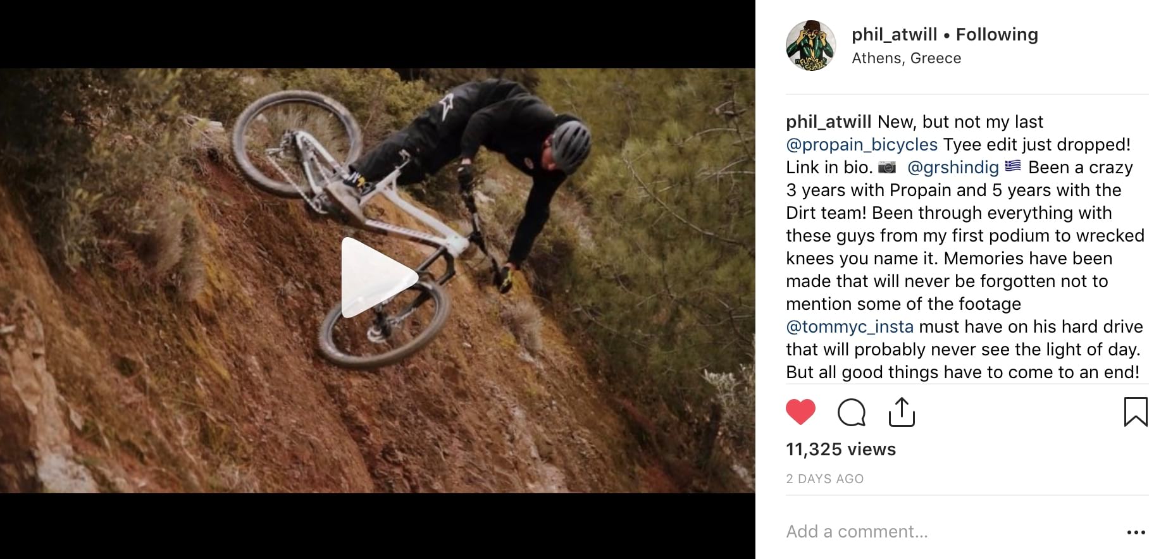Screen dimensions: 1173x559
Task: Open phil_atwill profile picture
Action: point(811,46)
